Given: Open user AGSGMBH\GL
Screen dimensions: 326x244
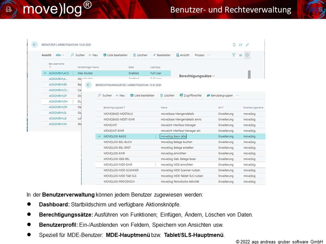Looking at the screenshot, I should click(58, 113).
